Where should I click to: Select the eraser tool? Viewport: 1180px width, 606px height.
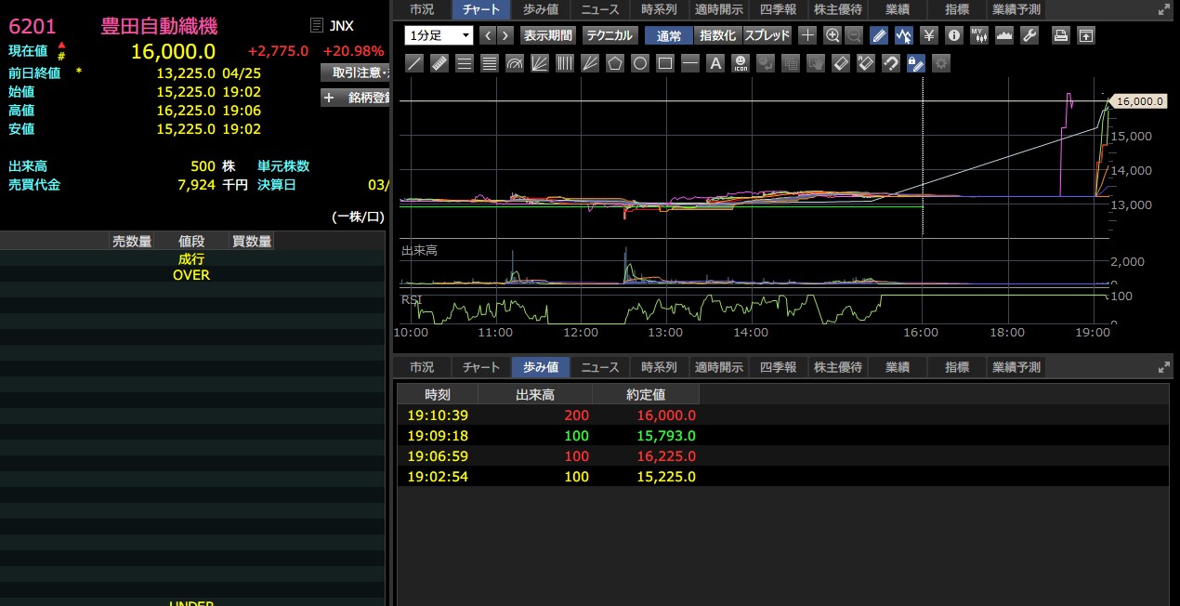tap(841, 63)
